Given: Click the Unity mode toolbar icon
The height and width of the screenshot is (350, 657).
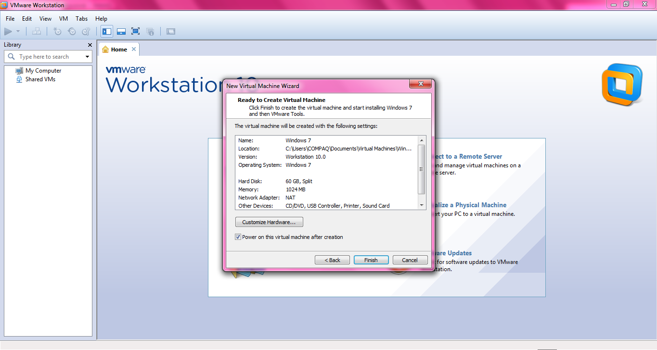Looking at the screenshot, I should (150, 32).
